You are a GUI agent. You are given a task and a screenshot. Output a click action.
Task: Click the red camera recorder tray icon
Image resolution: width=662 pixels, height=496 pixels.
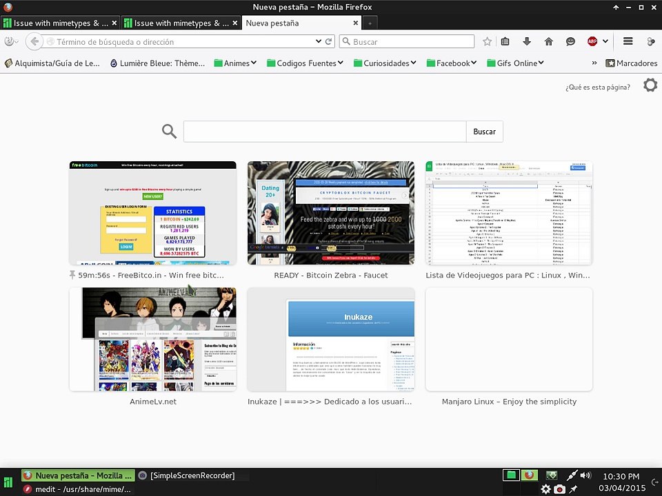[559, 489]
